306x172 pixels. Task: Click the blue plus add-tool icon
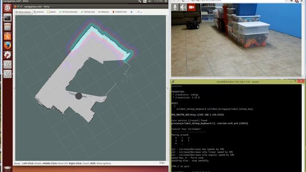pos(131,12)
